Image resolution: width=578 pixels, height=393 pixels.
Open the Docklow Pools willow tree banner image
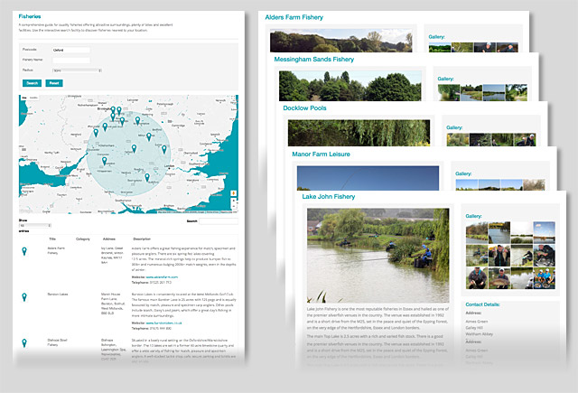[x=359, y=133]
